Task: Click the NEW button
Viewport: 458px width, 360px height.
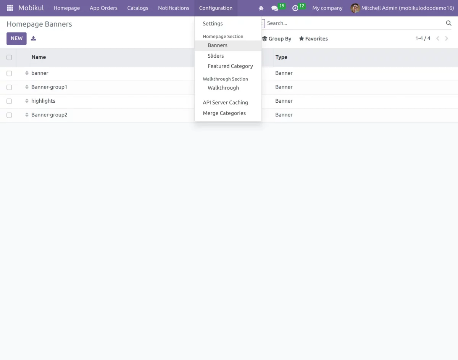Action: click(x=16, y=38)
